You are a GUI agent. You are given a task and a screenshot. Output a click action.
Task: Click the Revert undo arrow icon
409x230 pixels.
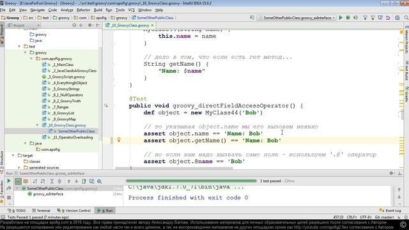pos(388,18)
